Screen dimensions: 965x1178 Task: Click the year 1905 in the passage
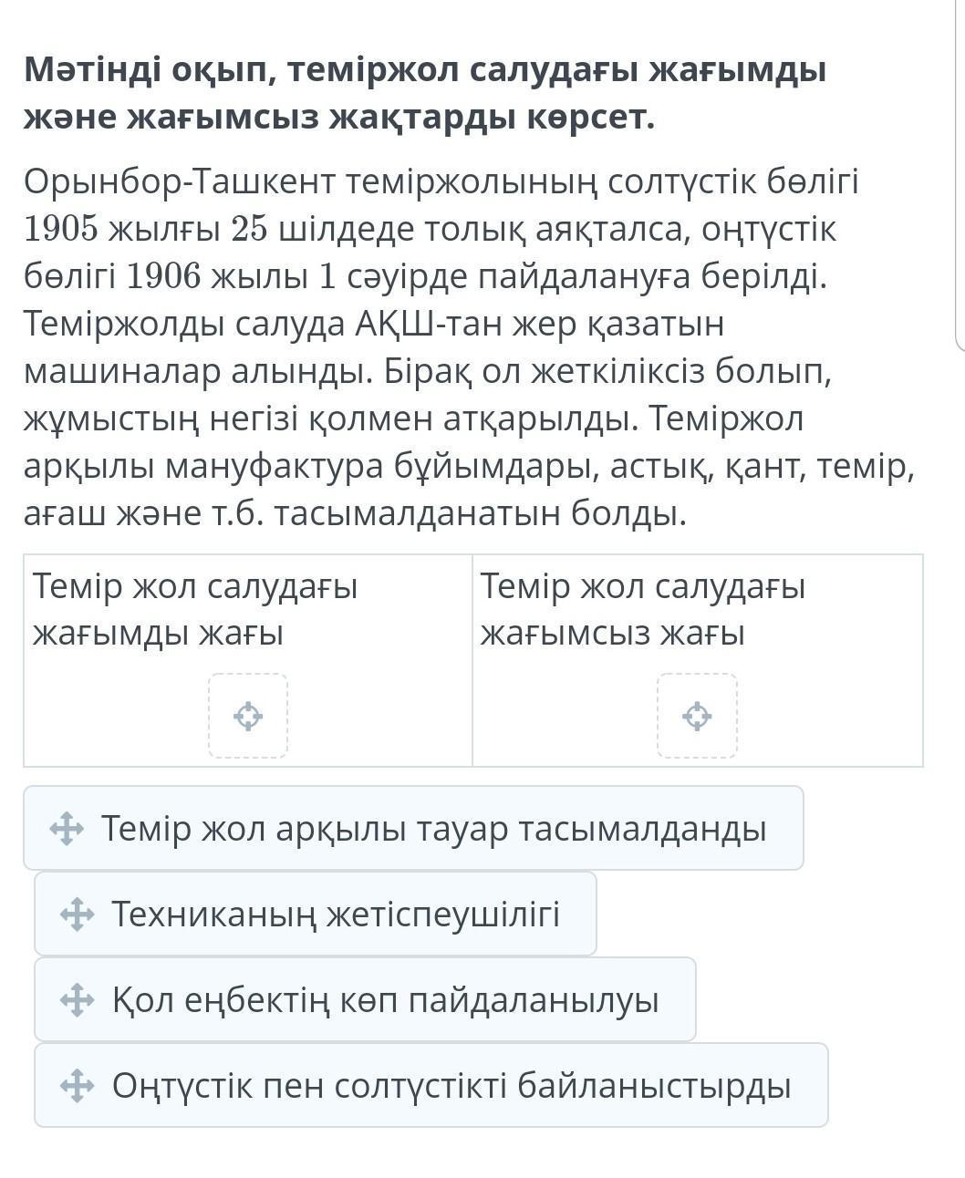point(61,230)
